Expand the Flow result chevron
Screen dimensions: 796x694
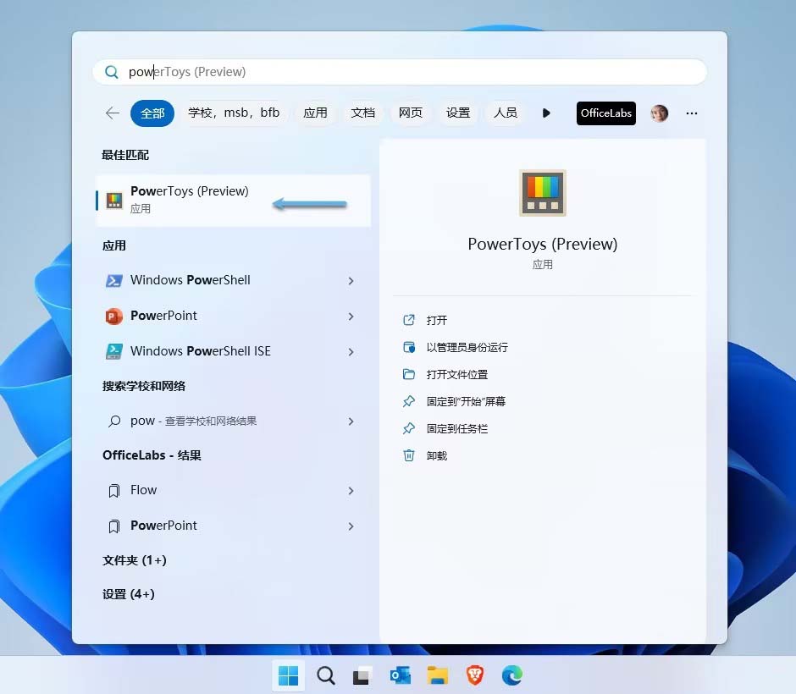coord(351,491)
